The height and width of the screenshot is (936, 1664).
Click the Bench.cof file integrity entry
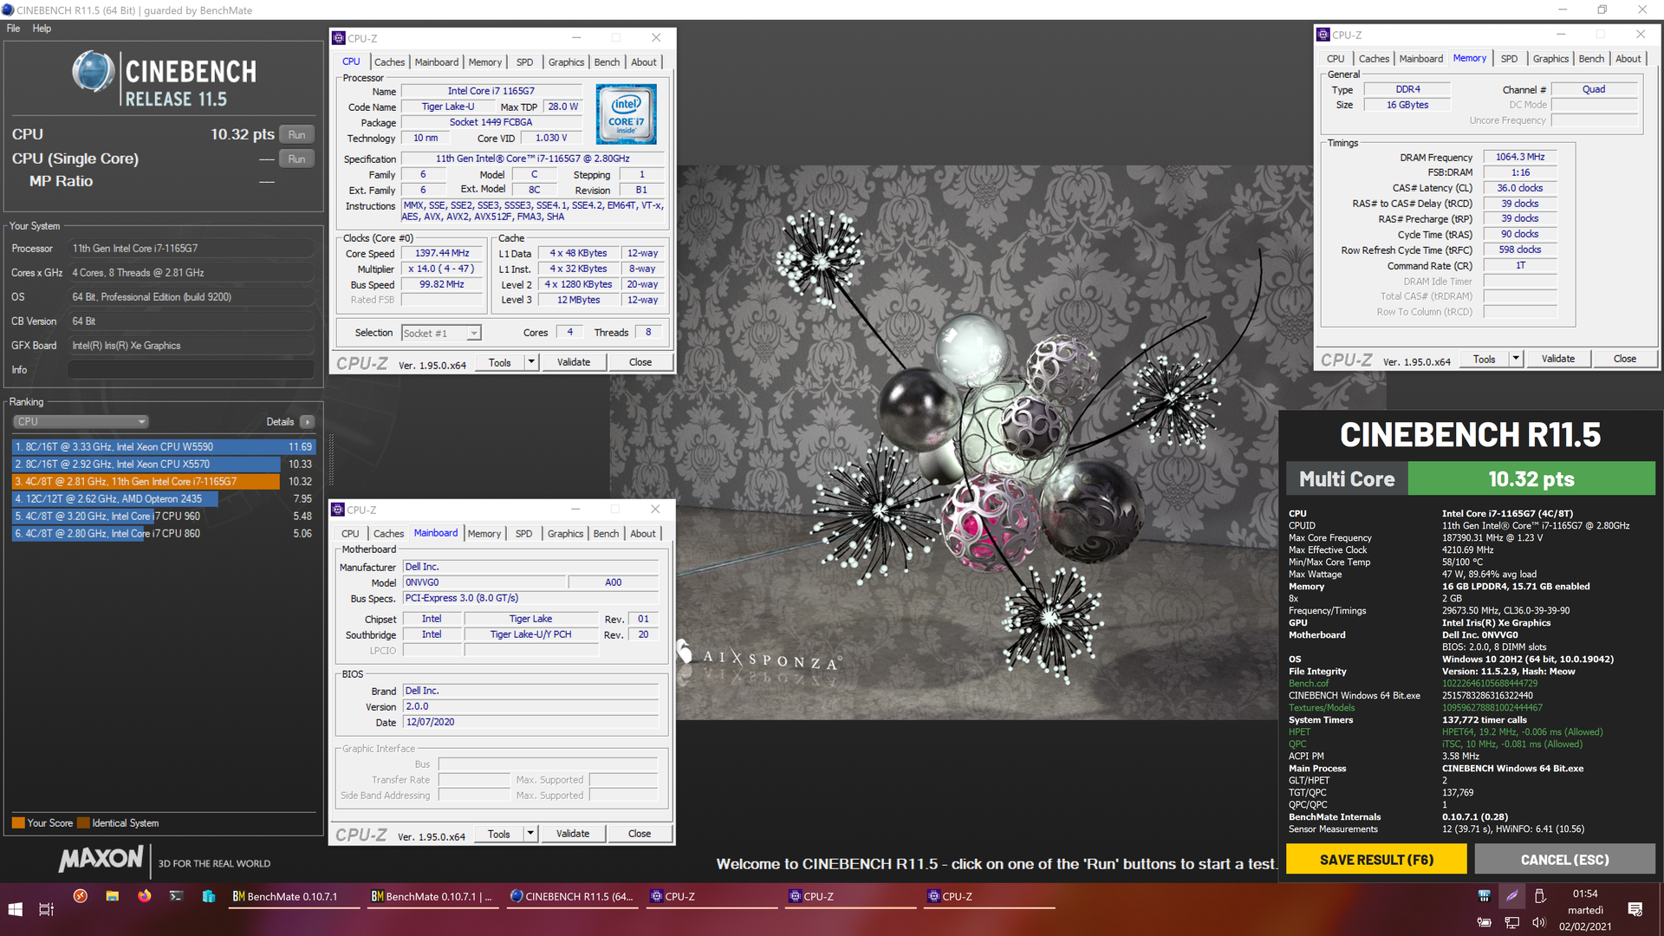[x=1308, y=684]
